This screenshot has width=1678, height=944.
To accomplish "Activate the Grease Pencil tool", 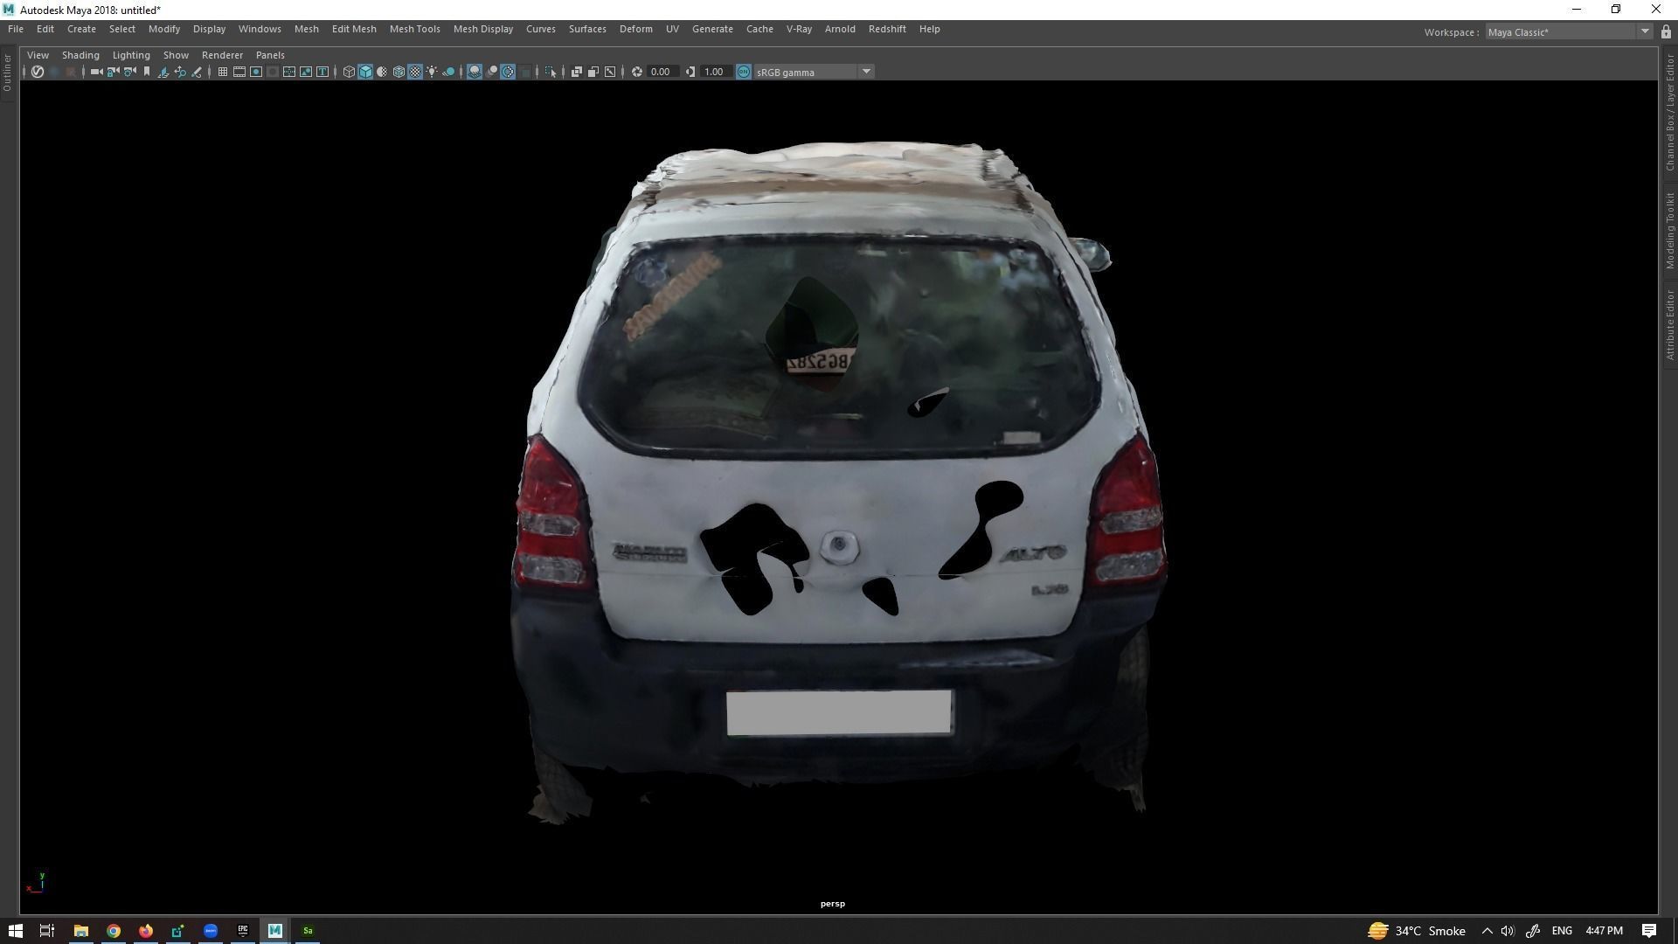I will [198, 72].
